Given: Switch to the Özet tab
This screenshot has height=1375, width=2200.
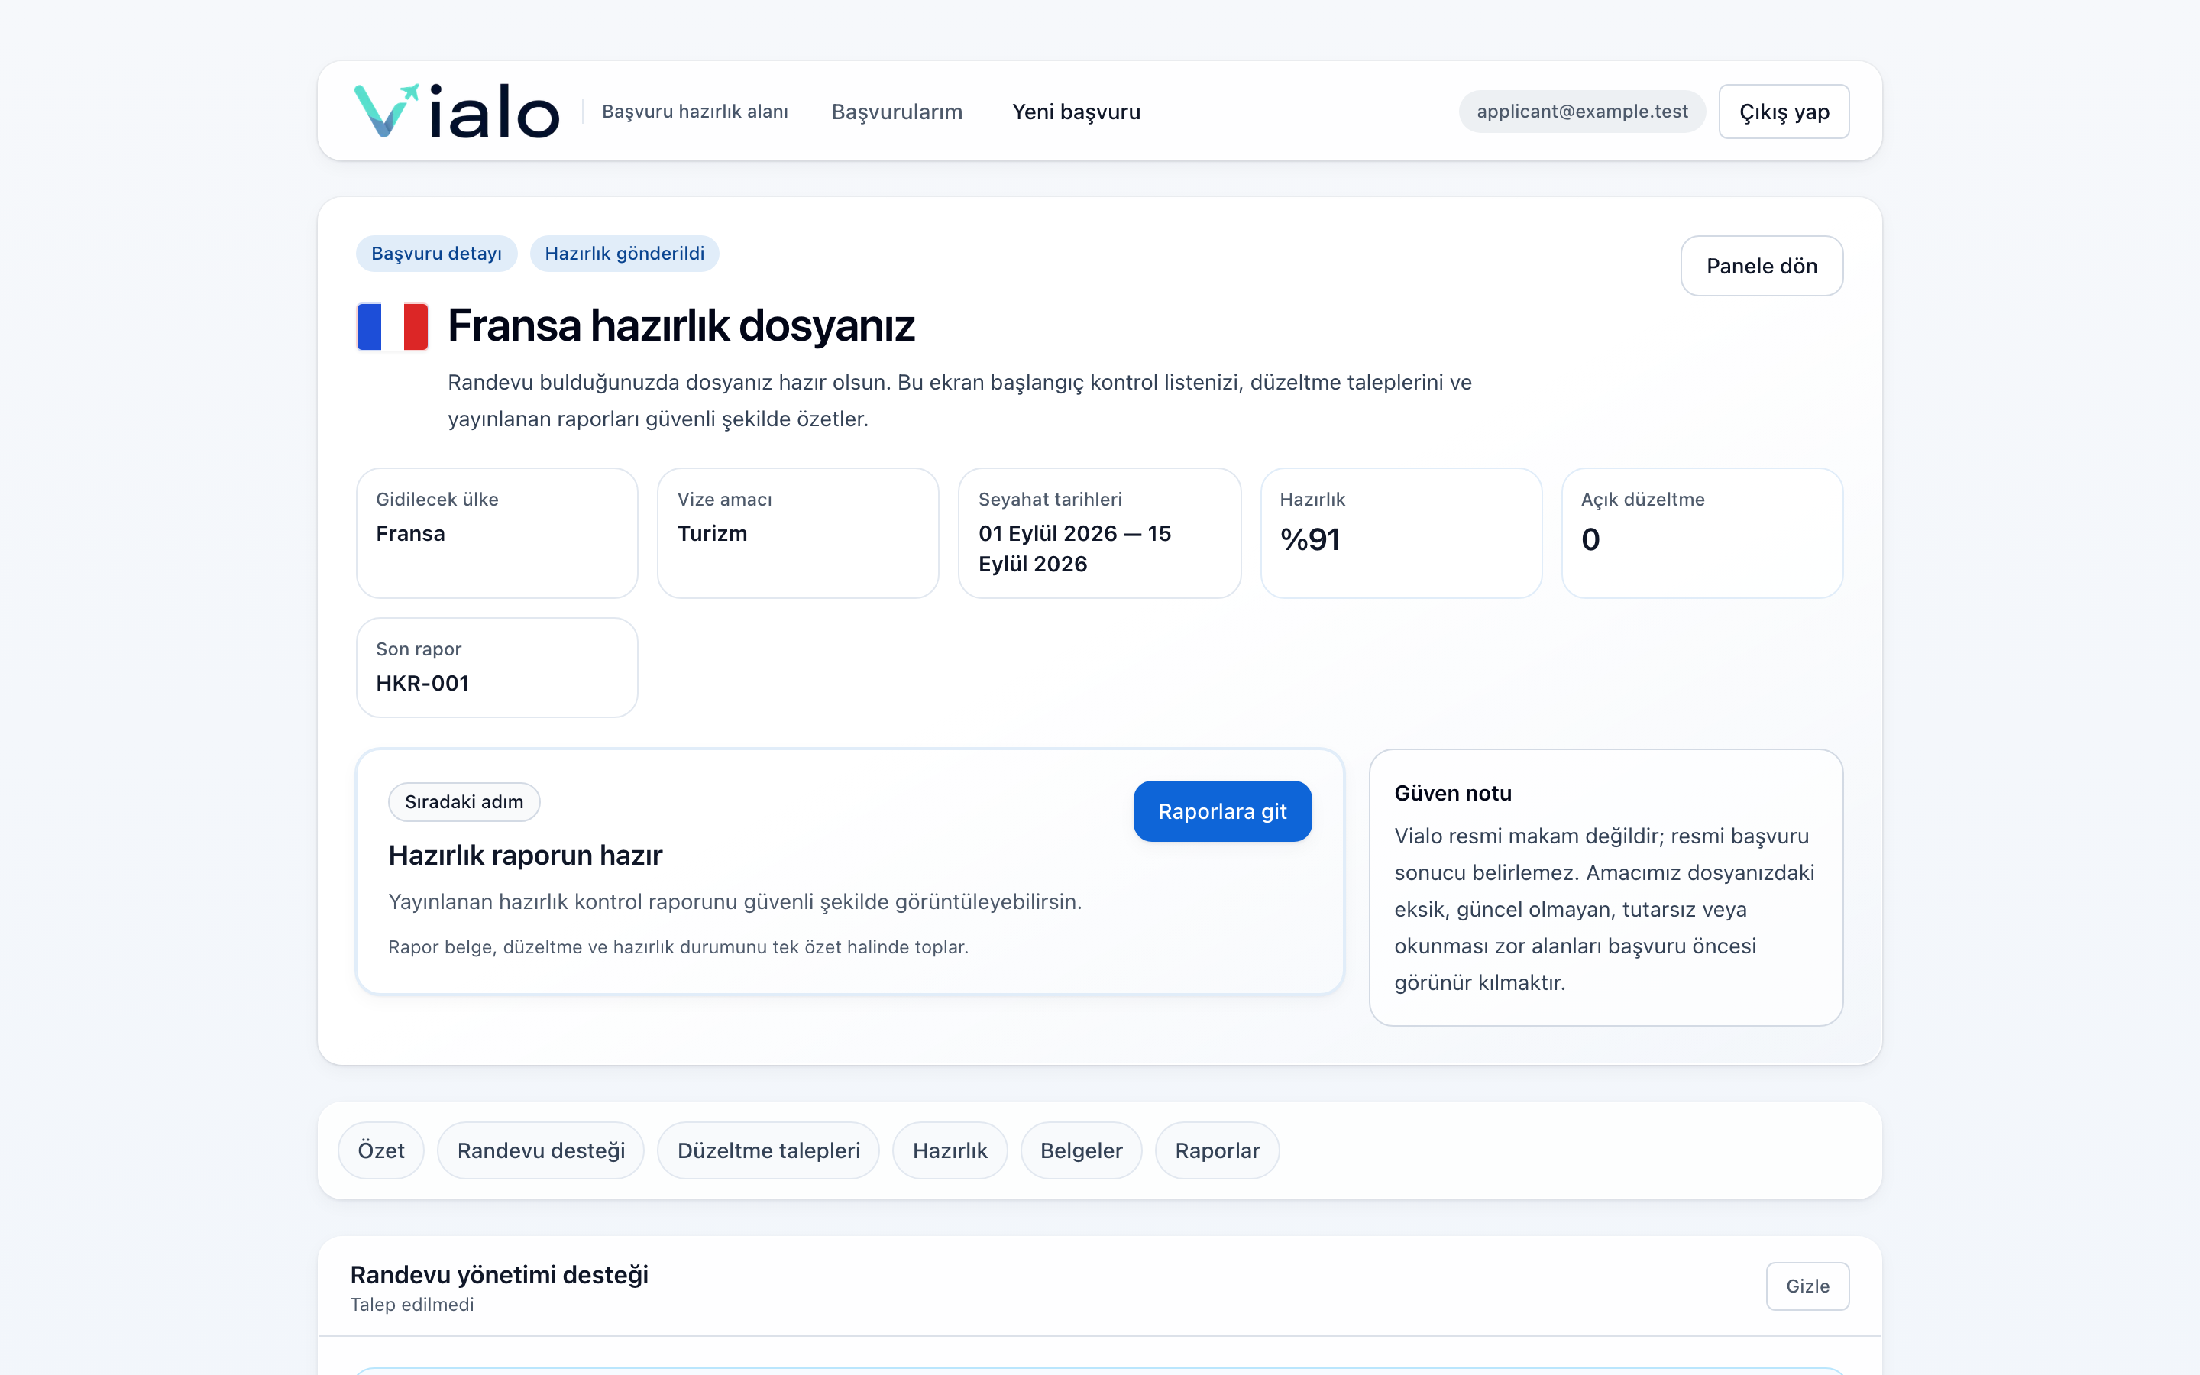Looking at the screenshot, I should pos(381,1150).
